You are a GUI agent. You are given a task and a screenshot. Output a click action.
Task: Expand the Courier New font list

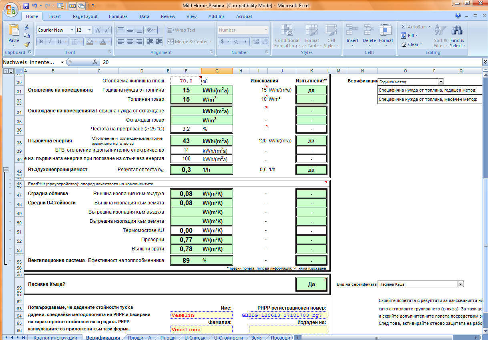[72, 30]
